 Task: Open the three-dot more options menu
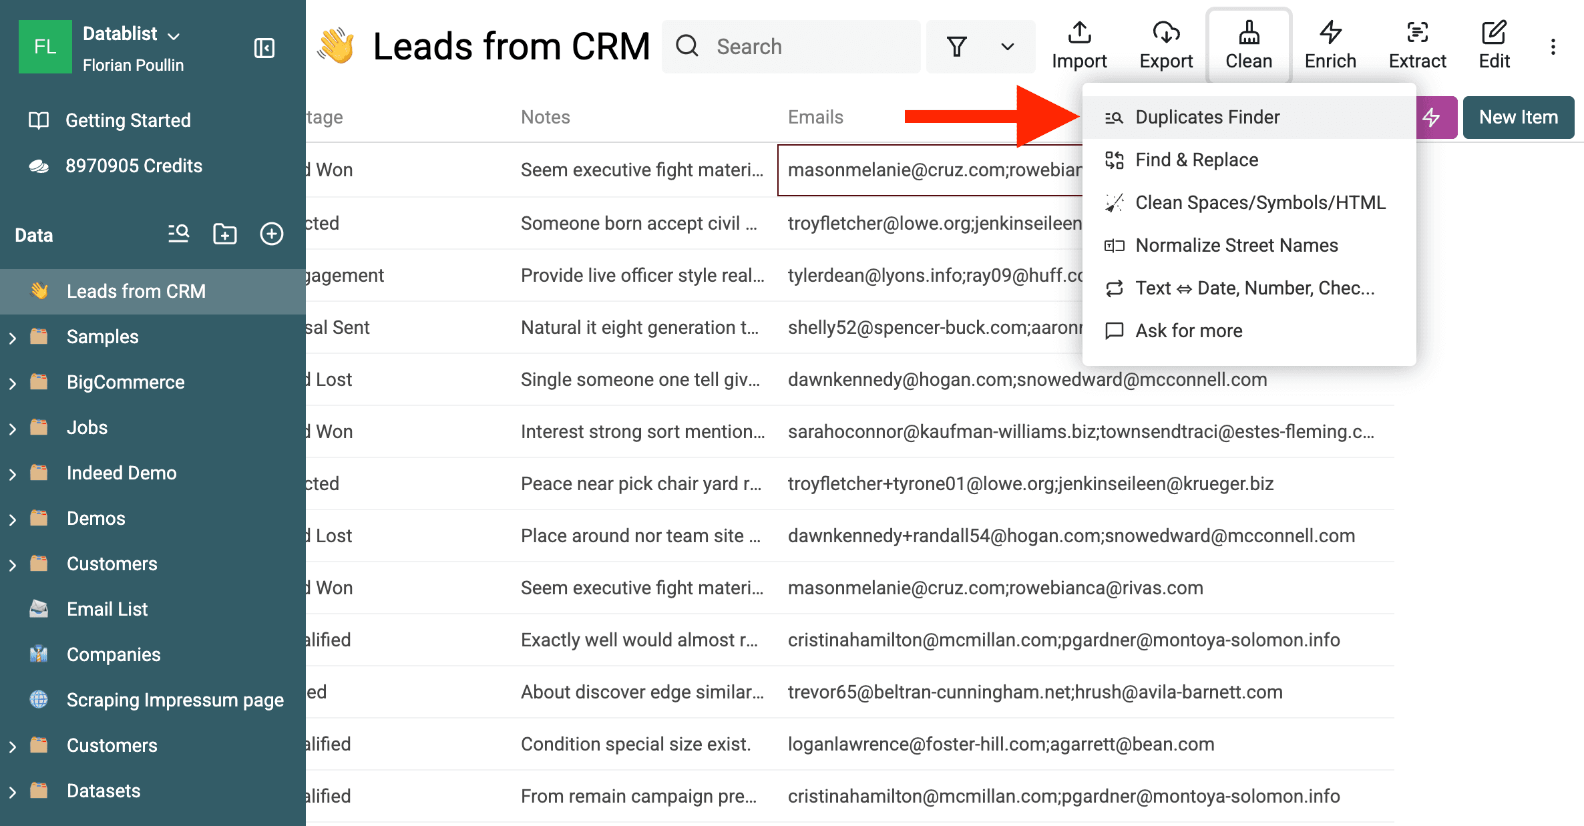coord(1553,47)
